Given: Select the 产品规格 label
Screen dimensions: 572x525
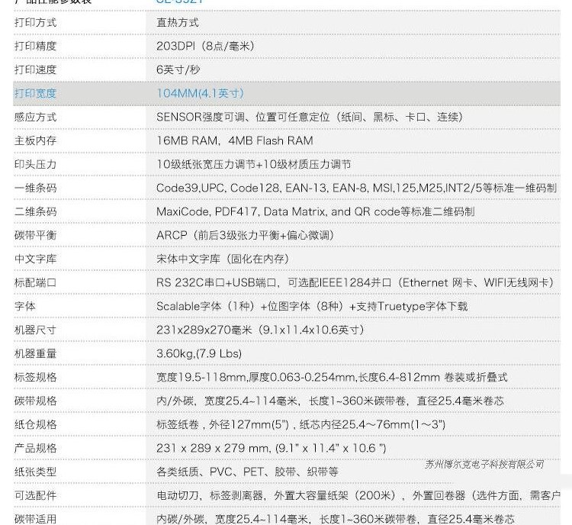Looking at the screenshot, I should (35, 448).
